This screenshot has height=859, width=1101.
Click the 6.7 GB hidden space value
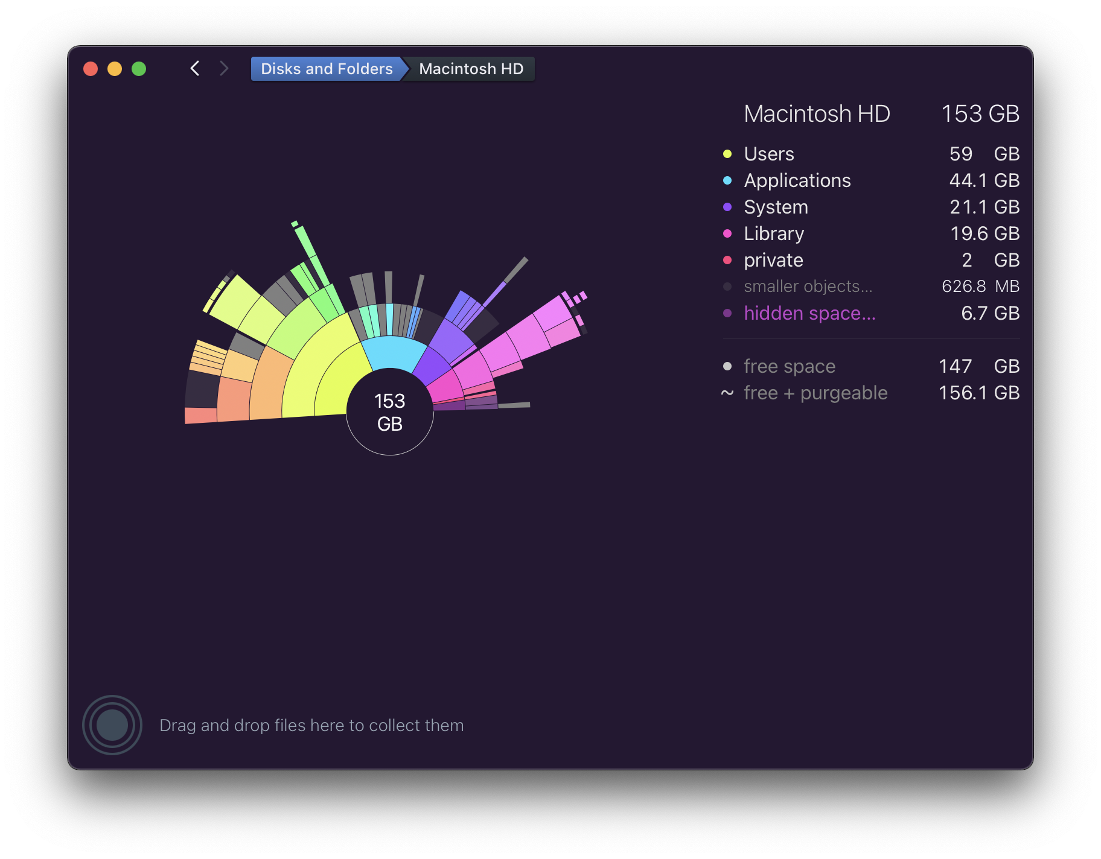tap(990, 313)
